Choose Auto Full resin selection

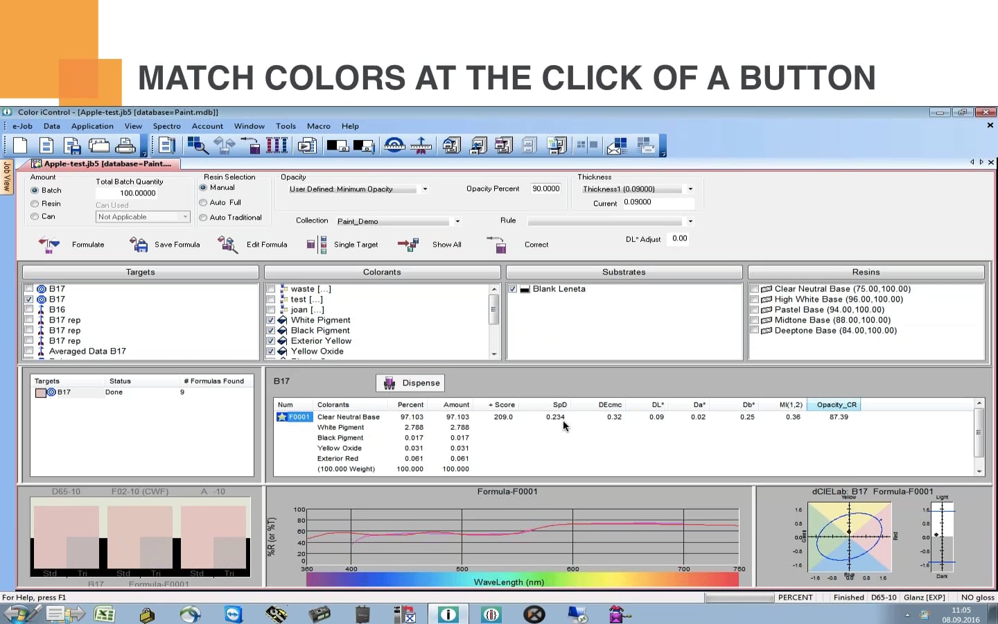[203, 202]
